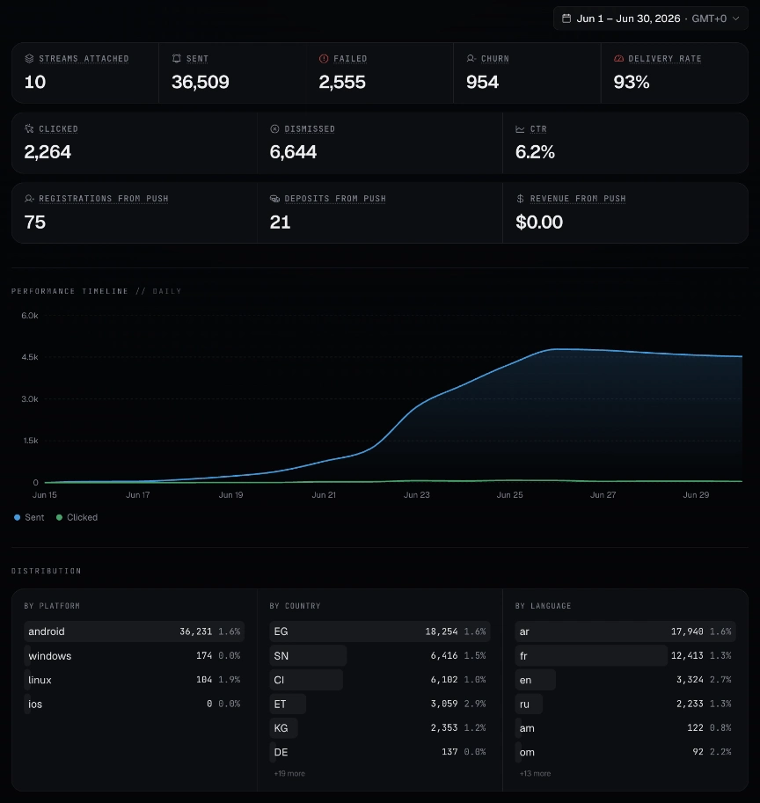The width and height of the screenshot is (760, 803).
Task: Toggle the Sent series in chart legend
Action: point(29,517)
